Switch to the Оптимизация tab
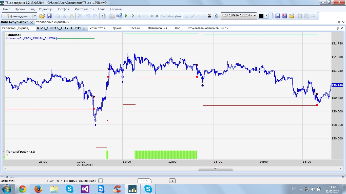The width and height of the screenshot is (346, 194). (x=157, y=28)
